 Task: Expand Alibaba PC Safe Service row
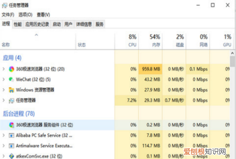[4, 135]
